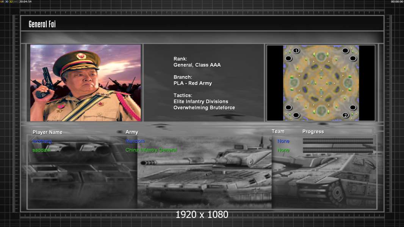
Task: Click the Progress column header
Action: click(x=313, y=132)
